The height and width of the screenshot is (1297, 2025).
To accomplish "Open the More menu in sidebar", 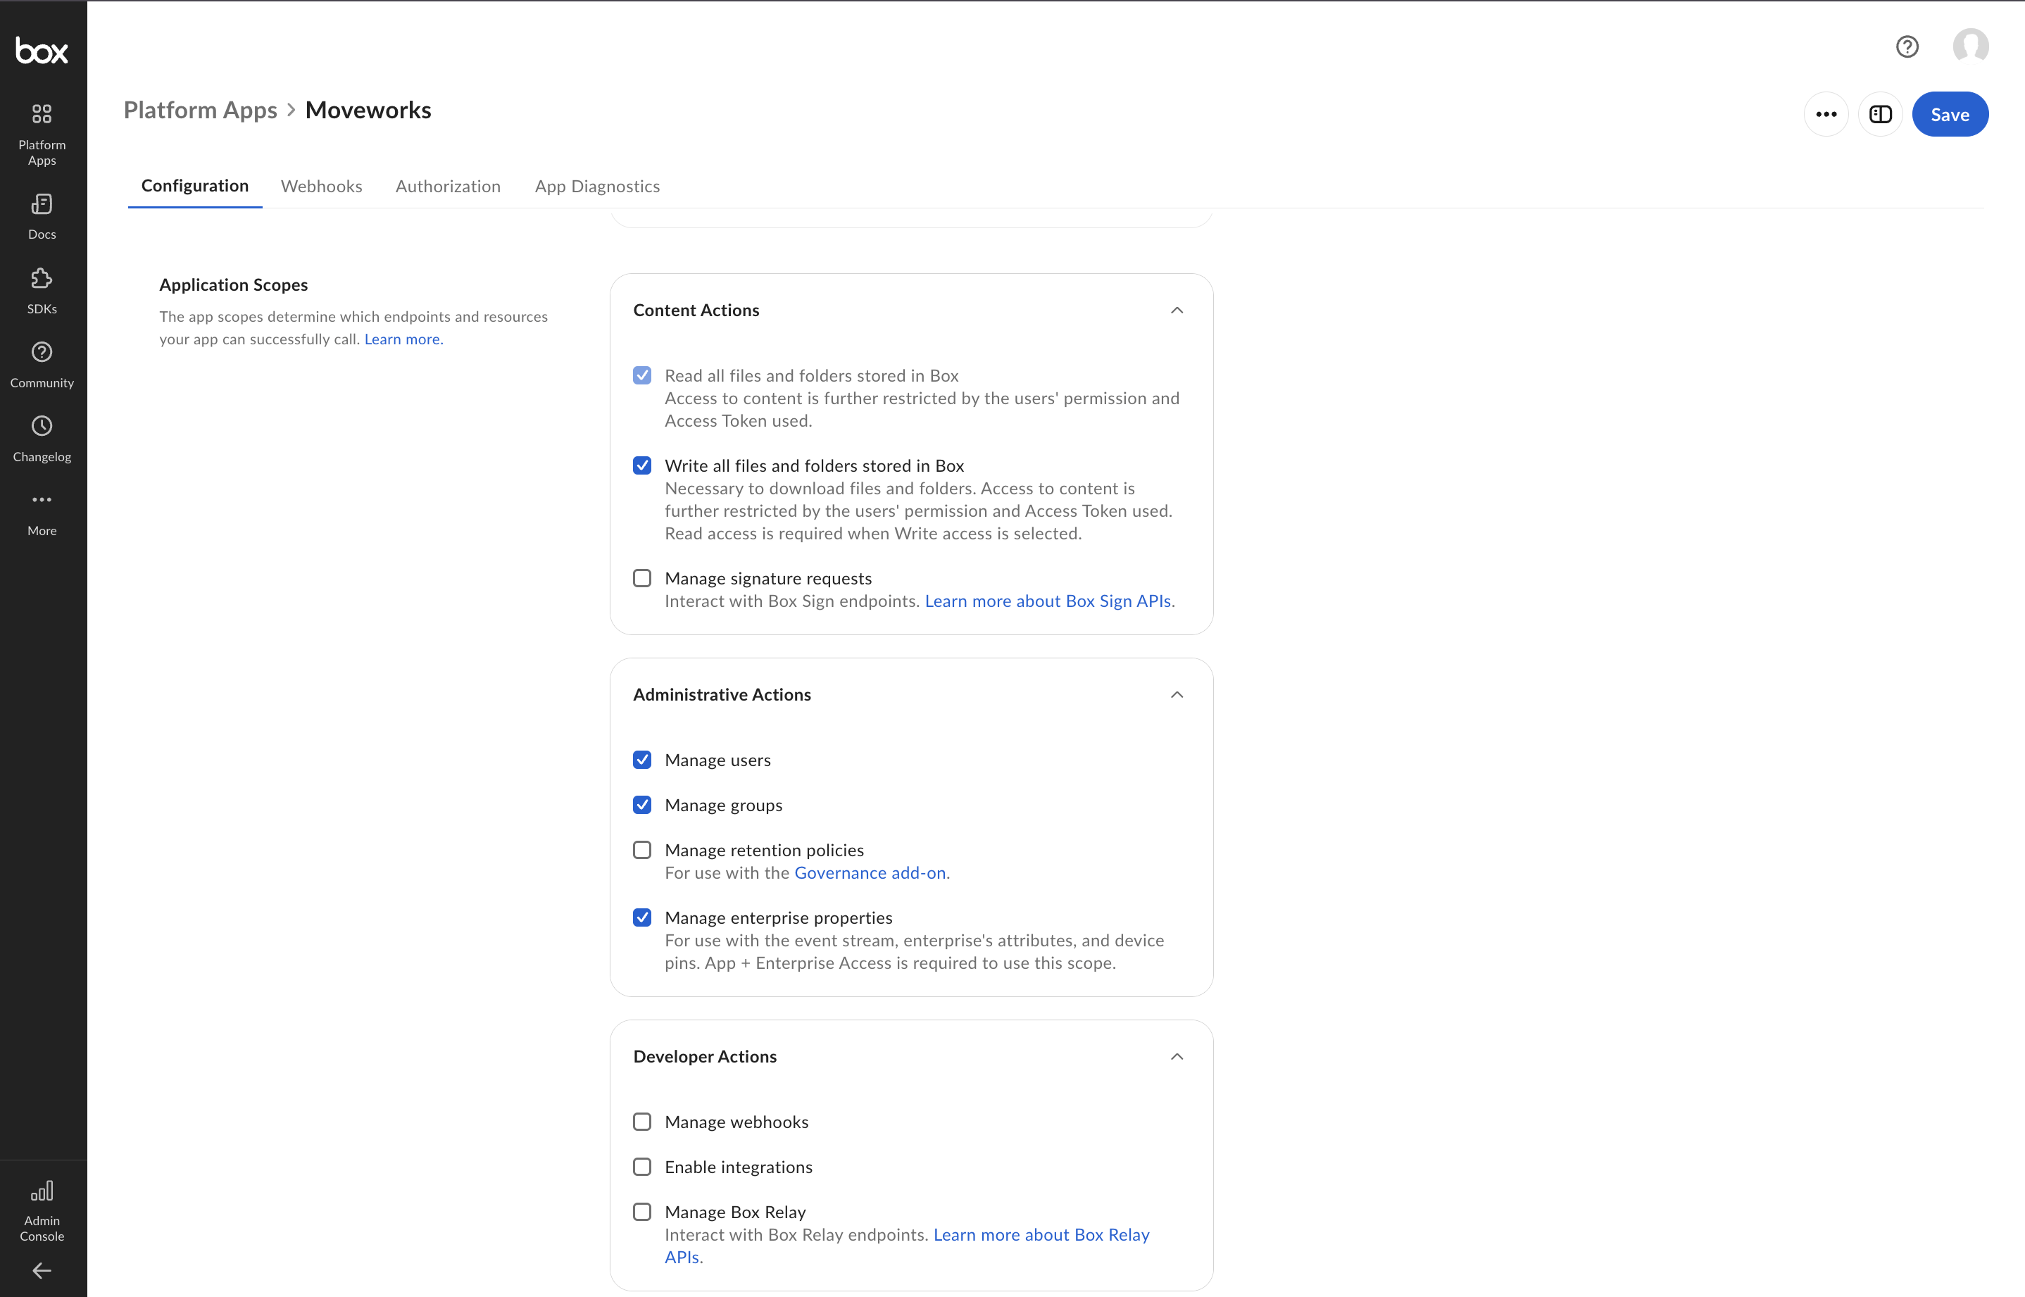I will tap(42, 514).
